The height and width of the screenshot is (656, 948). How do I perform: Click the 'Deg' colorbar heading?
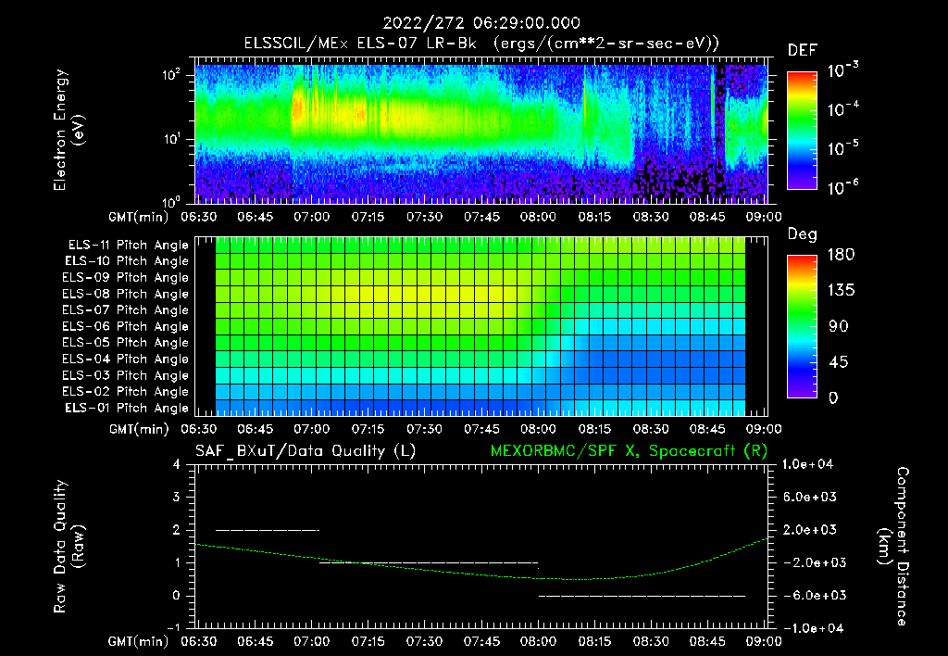[x=803, y=235]
